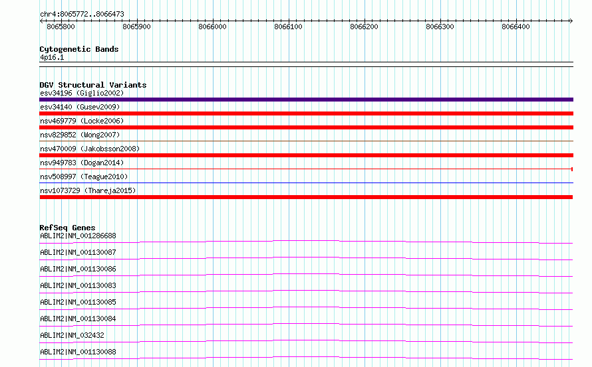Select the 4p16.1 band label

(x=52, y=57)
